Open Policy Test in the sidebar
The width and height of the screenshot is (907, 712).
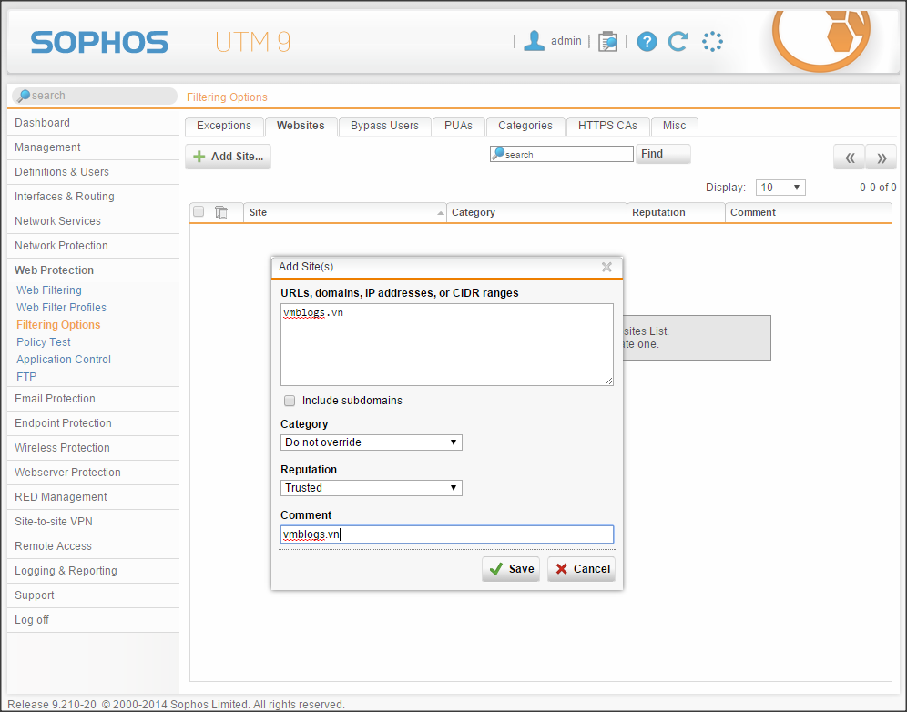[44, 342]
